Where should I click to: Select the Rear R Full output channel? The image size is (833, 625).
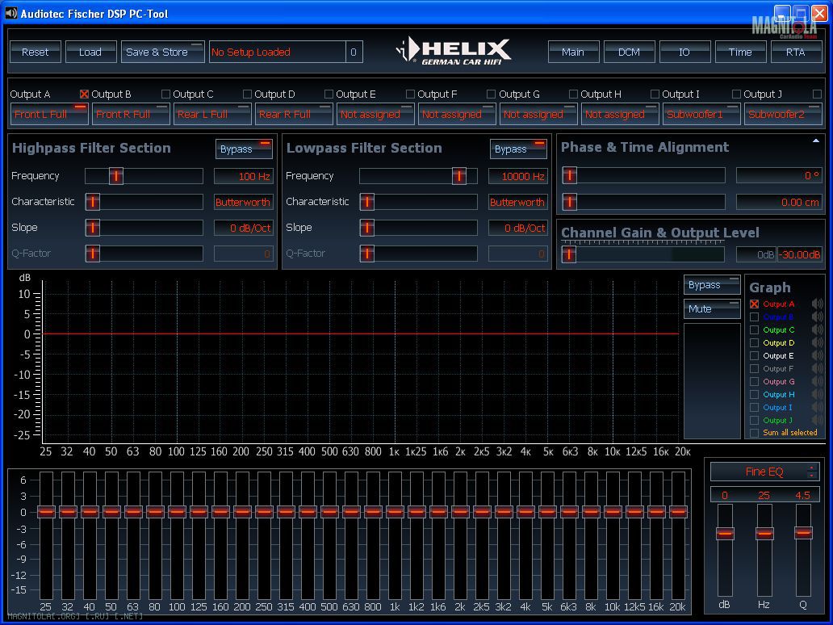pyautogui.click(x=294, y=115)
